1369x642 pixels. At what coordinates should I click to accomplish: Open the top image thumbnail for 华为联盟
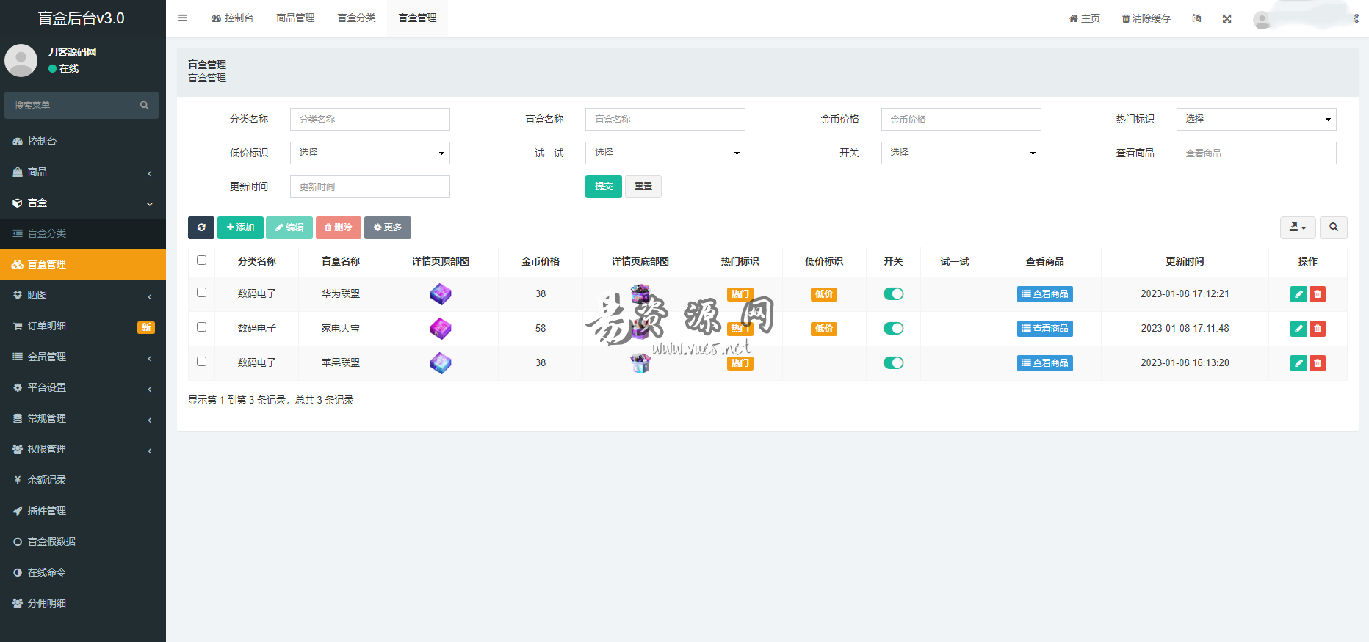click(441, 294)
